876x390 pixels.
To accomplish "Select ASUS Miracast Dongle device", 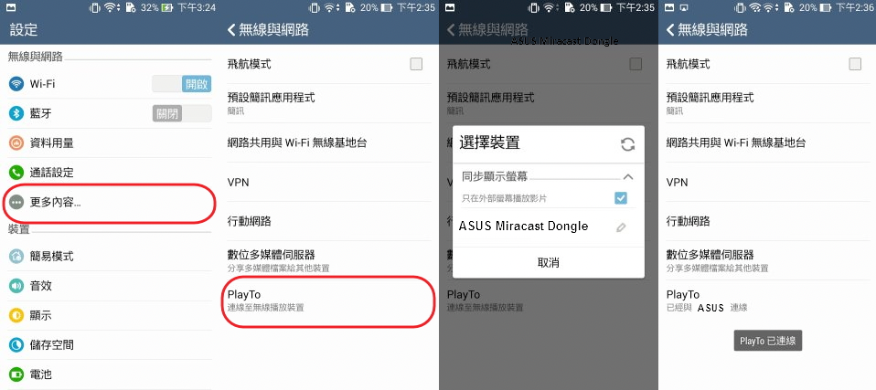I will pyautogui.click(x=523, y=227).
